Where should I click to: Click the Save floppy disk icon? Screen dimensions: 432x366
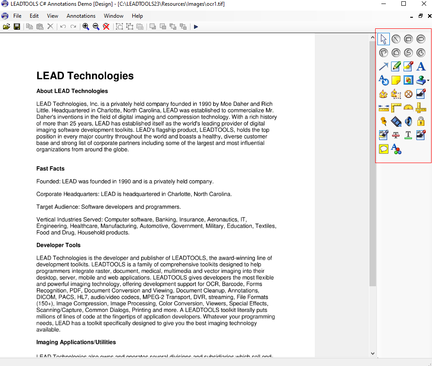[17, 27]
